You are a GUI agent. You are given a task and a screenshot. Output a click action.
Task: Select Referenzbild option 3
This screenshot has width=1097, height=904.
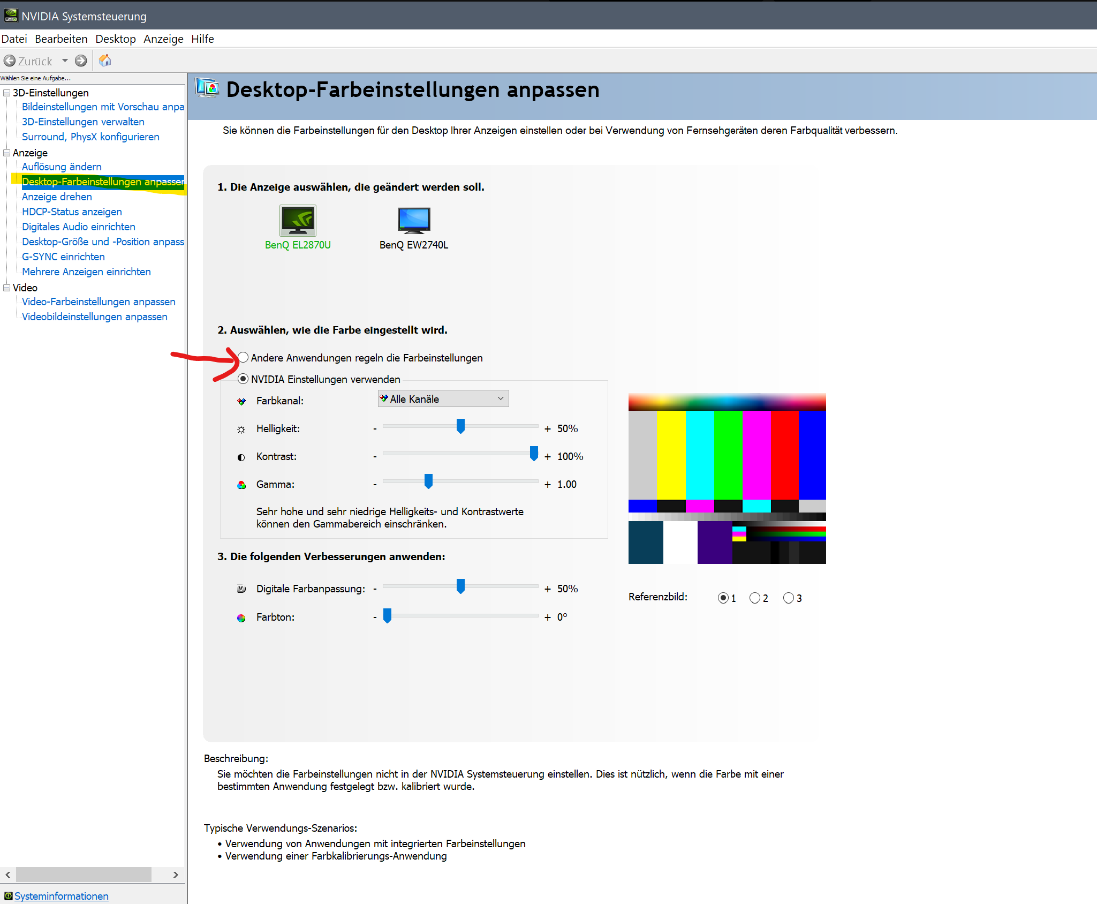pos(789,598)
